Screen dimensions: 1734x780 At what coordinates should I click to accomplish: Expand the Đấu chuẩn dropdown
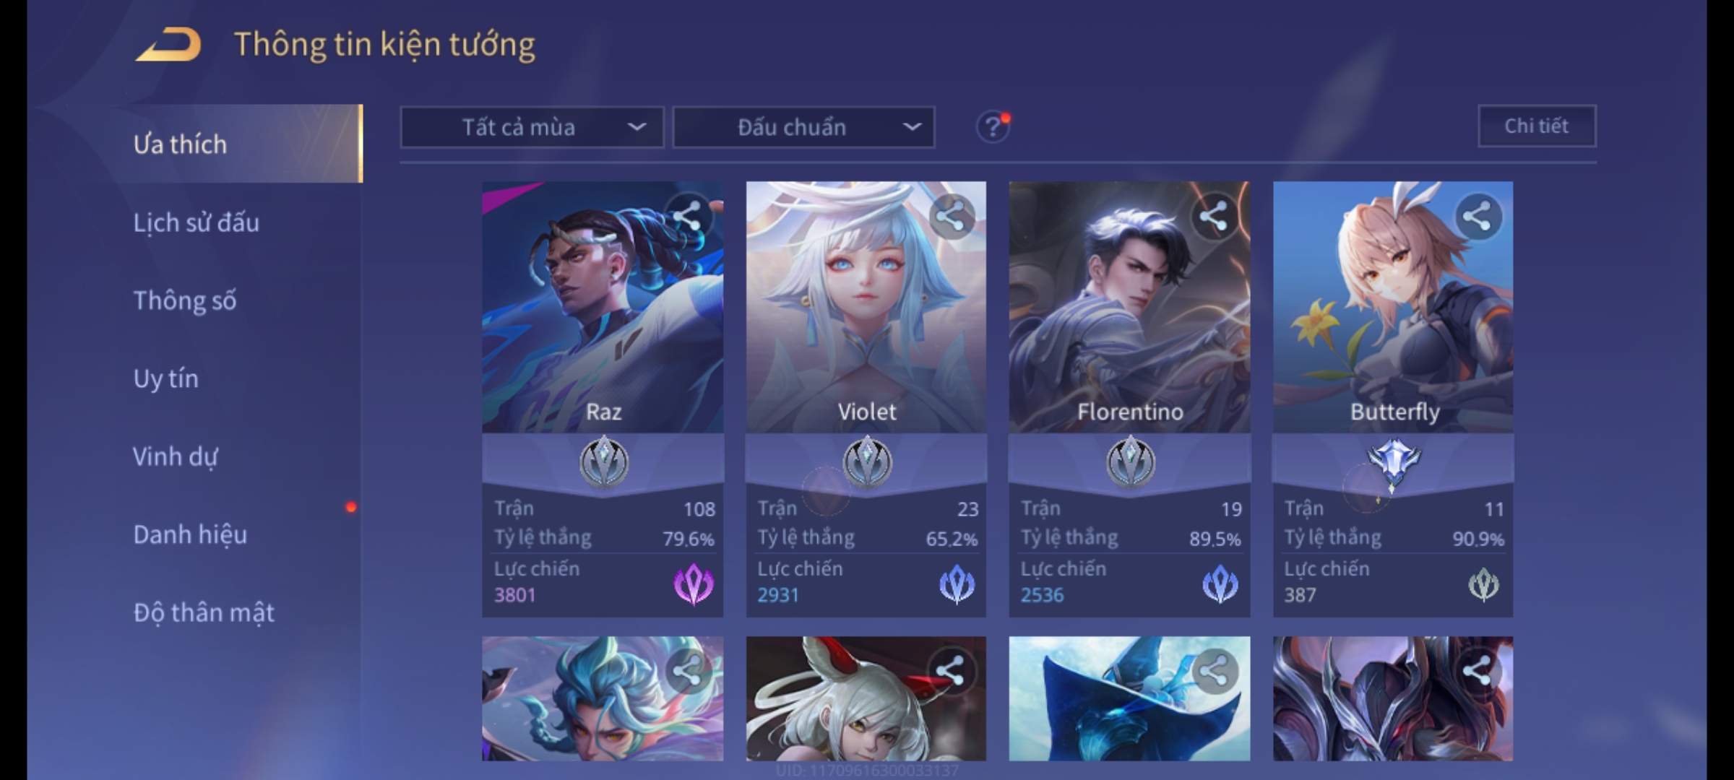point(804,128)
